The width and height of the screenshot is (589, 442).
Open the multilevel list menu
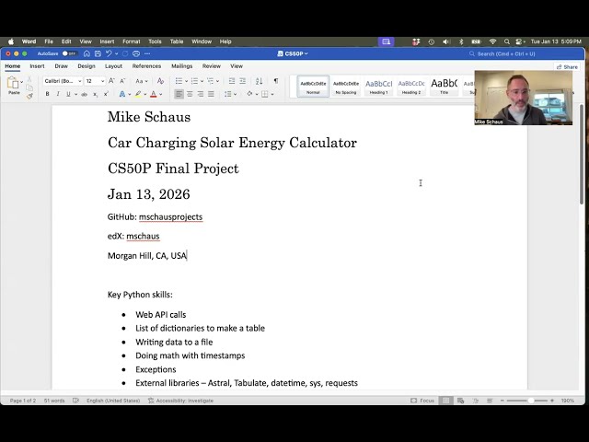pos(211,81)
